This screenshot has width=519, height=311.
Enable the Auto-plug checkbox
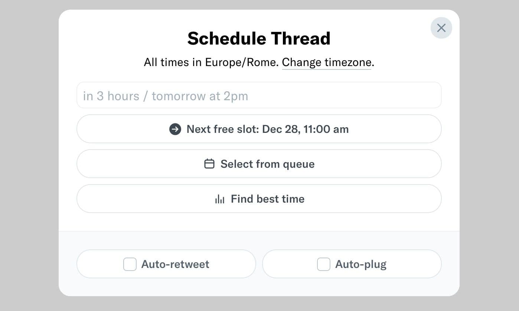tap(323, 264)
